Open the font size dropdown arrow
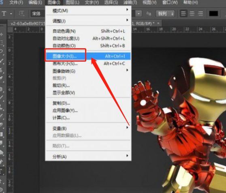 point(139,14)
